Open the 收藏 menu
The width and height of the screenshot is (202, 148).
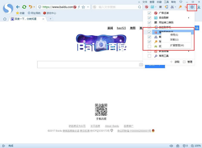click(x=159, y=2)
